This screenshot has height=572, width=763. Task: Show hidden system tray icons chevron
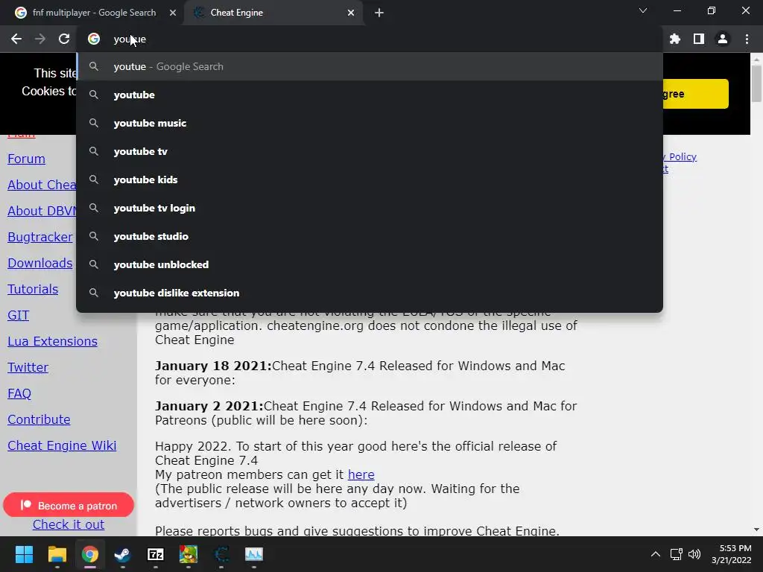[656, 554]
